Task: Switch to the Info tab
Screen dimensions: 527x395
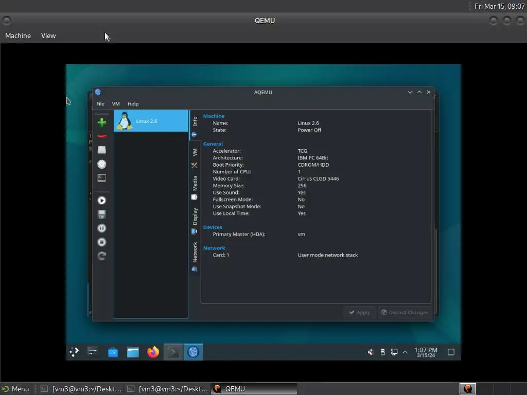Action: (195, 127)
